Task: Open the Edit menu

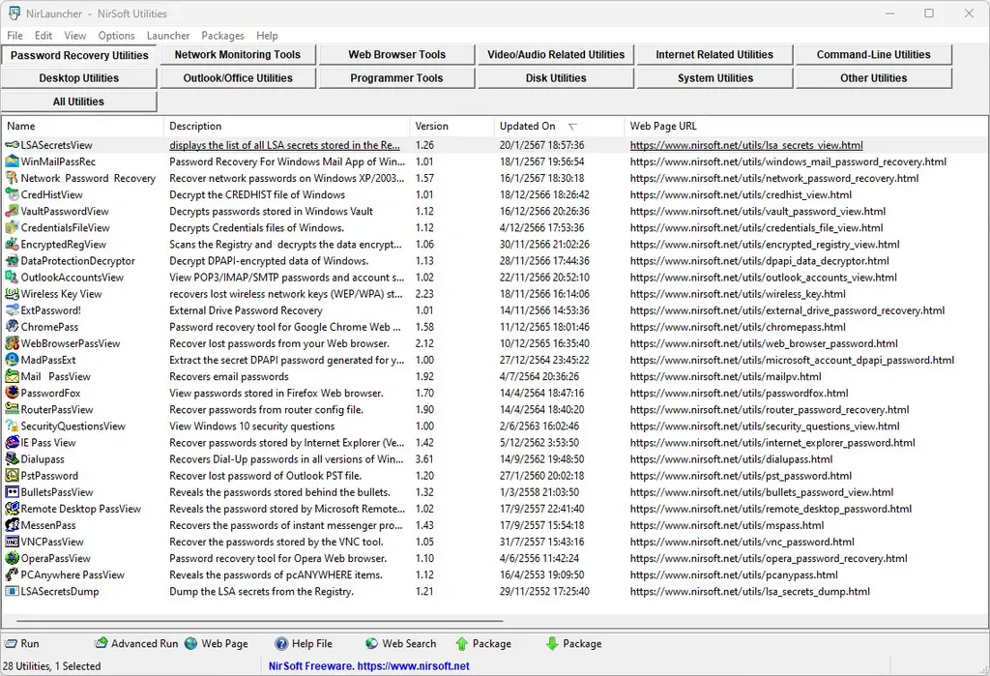Action: [x=44, y=36]
